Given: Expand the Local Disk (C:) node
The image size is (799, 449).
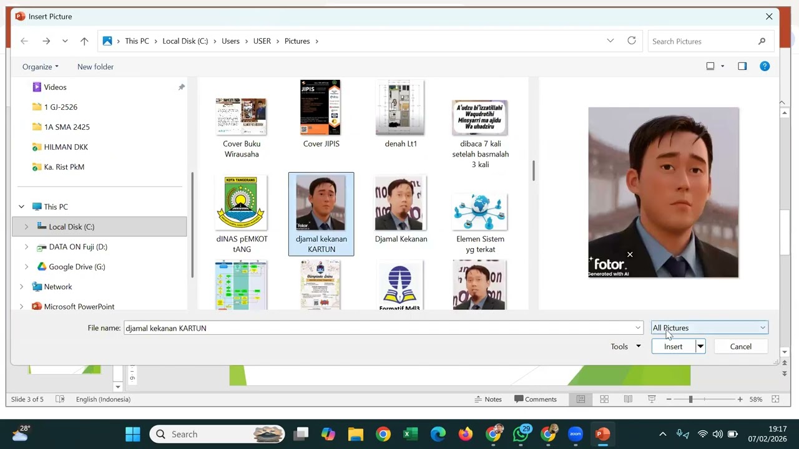Looking at the screenshot, I should 26,227.
